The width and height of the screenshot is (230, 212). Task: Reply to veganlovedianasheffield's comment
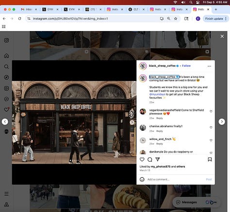pos(160,118)
